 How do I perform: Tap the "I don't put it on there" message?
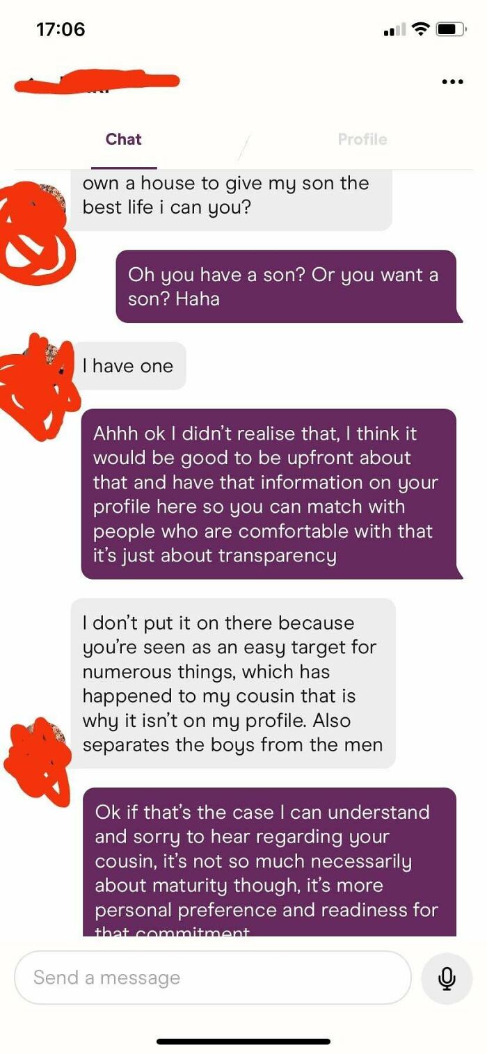tap(233, 683)
